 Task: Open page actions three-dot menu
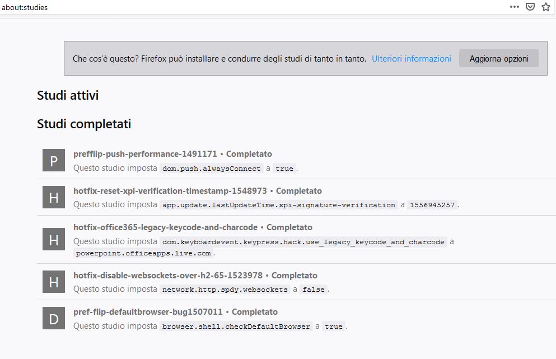(x=514, y=7)
